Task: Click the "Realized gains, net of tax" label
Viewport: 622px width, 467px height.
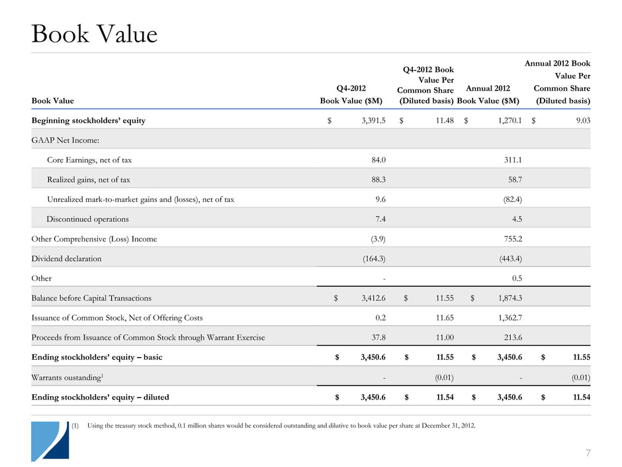Action: click(x=96, y=180)
